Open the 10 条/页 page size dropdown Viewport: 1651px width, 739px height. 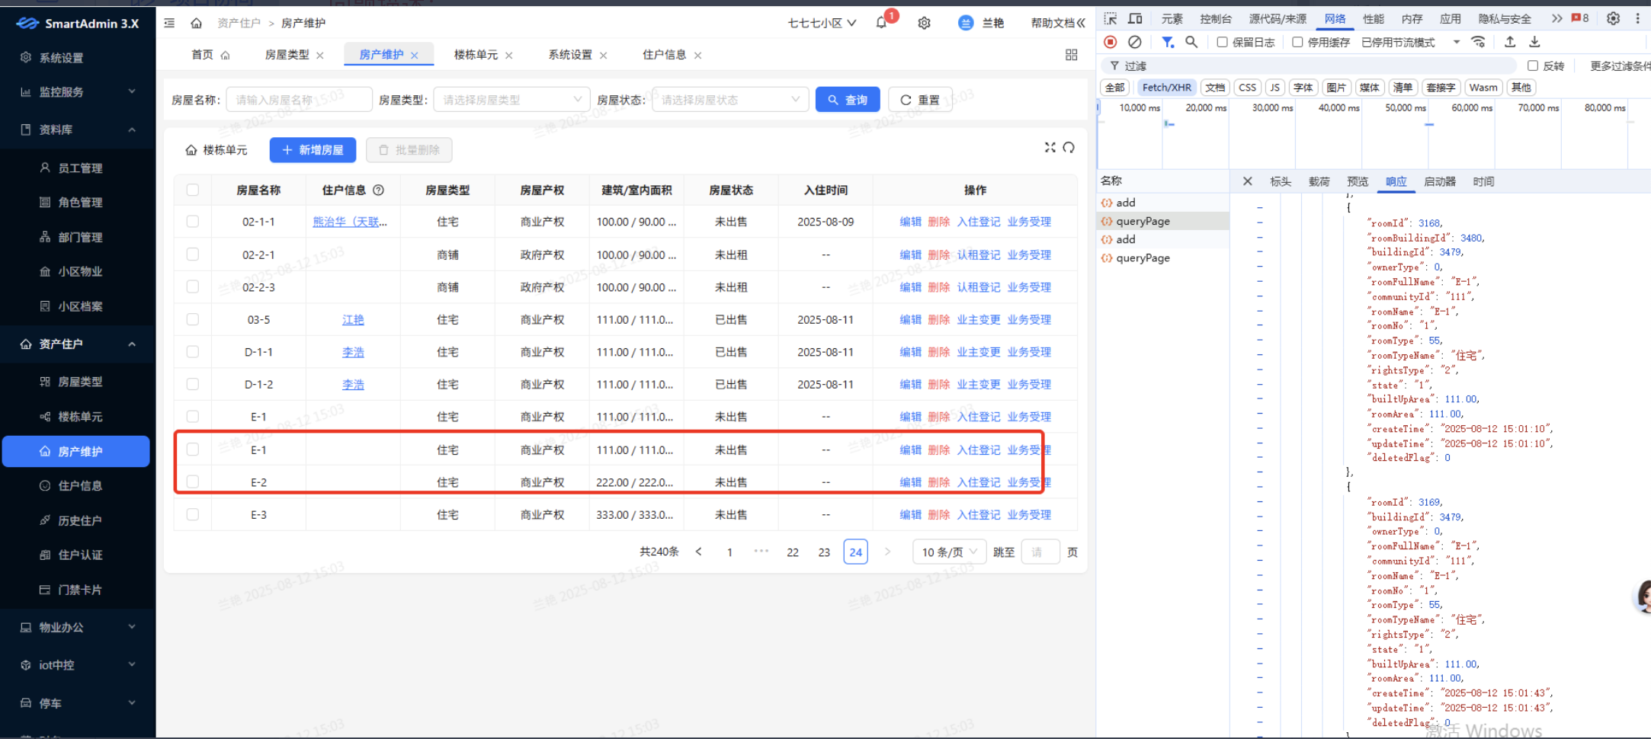pyautogui.click(x=949, y=552)
